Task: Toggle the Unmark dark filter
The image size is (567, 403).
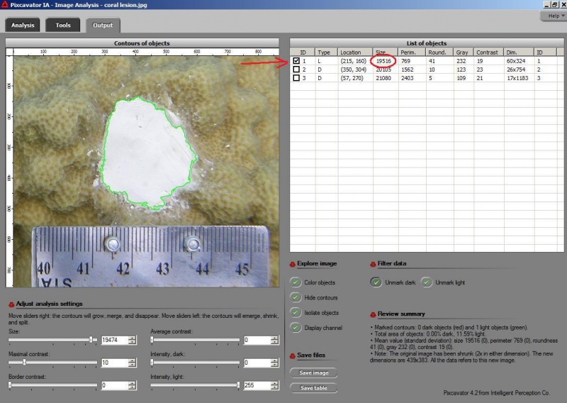Action: [376, 282]
